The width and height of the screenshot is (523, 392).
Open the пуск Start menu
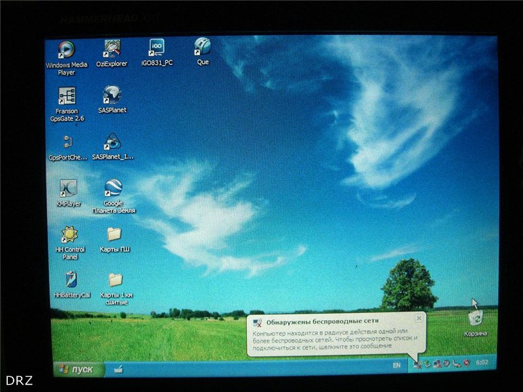[x=78, y=369]
